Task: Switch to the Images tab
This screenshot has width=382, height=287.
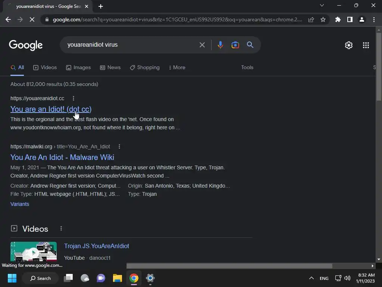Action: click(x=78, y=68)
